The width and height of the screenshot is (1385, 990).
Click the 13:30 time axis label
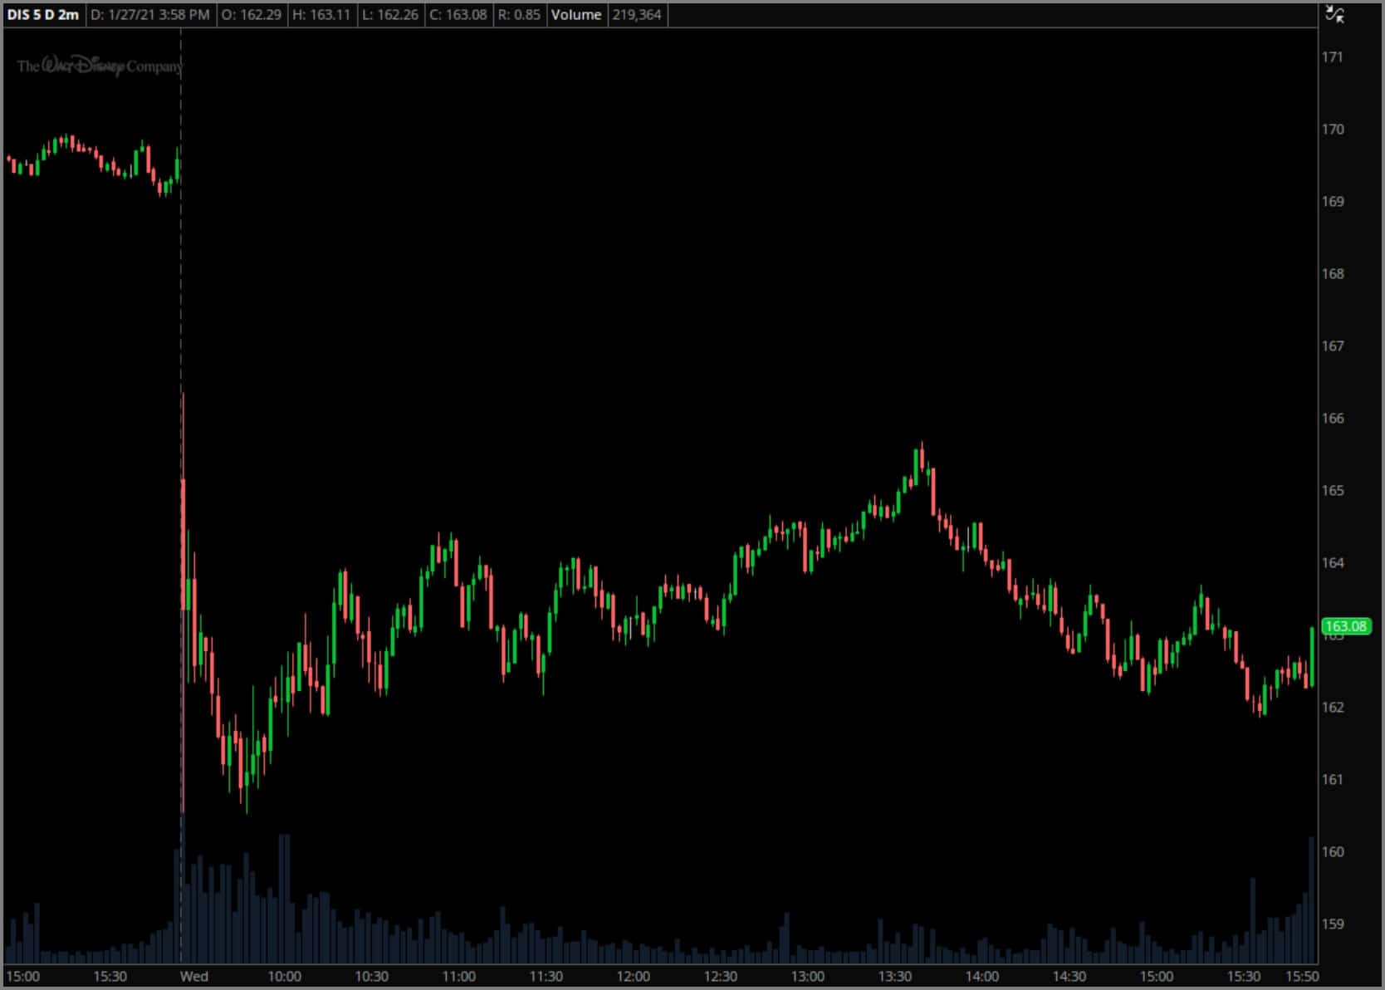coord(894,977)
